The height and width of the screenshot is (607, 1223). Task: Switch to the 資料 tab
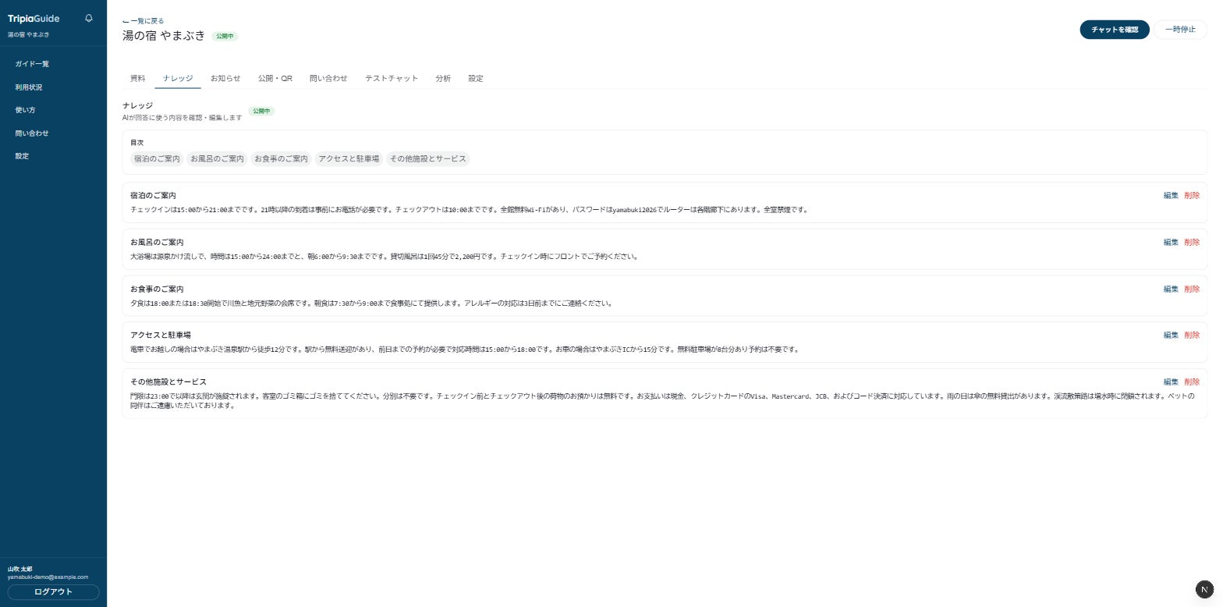138,79
